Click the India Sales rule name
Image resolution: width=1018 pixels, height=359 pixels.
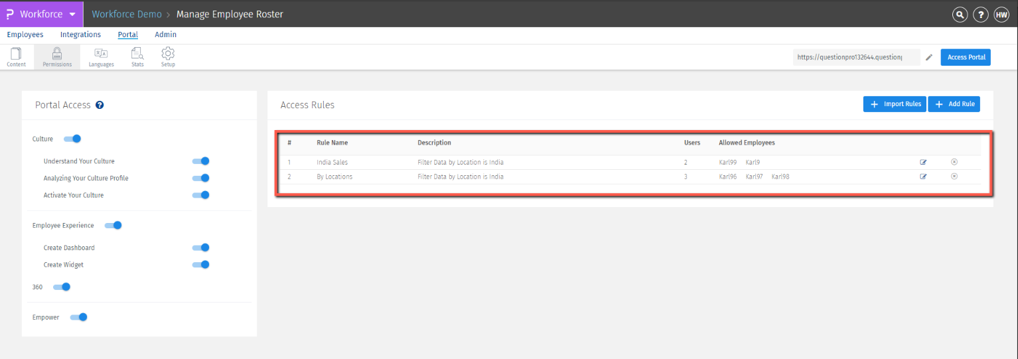pyautogui.click(x=332, y=162)
